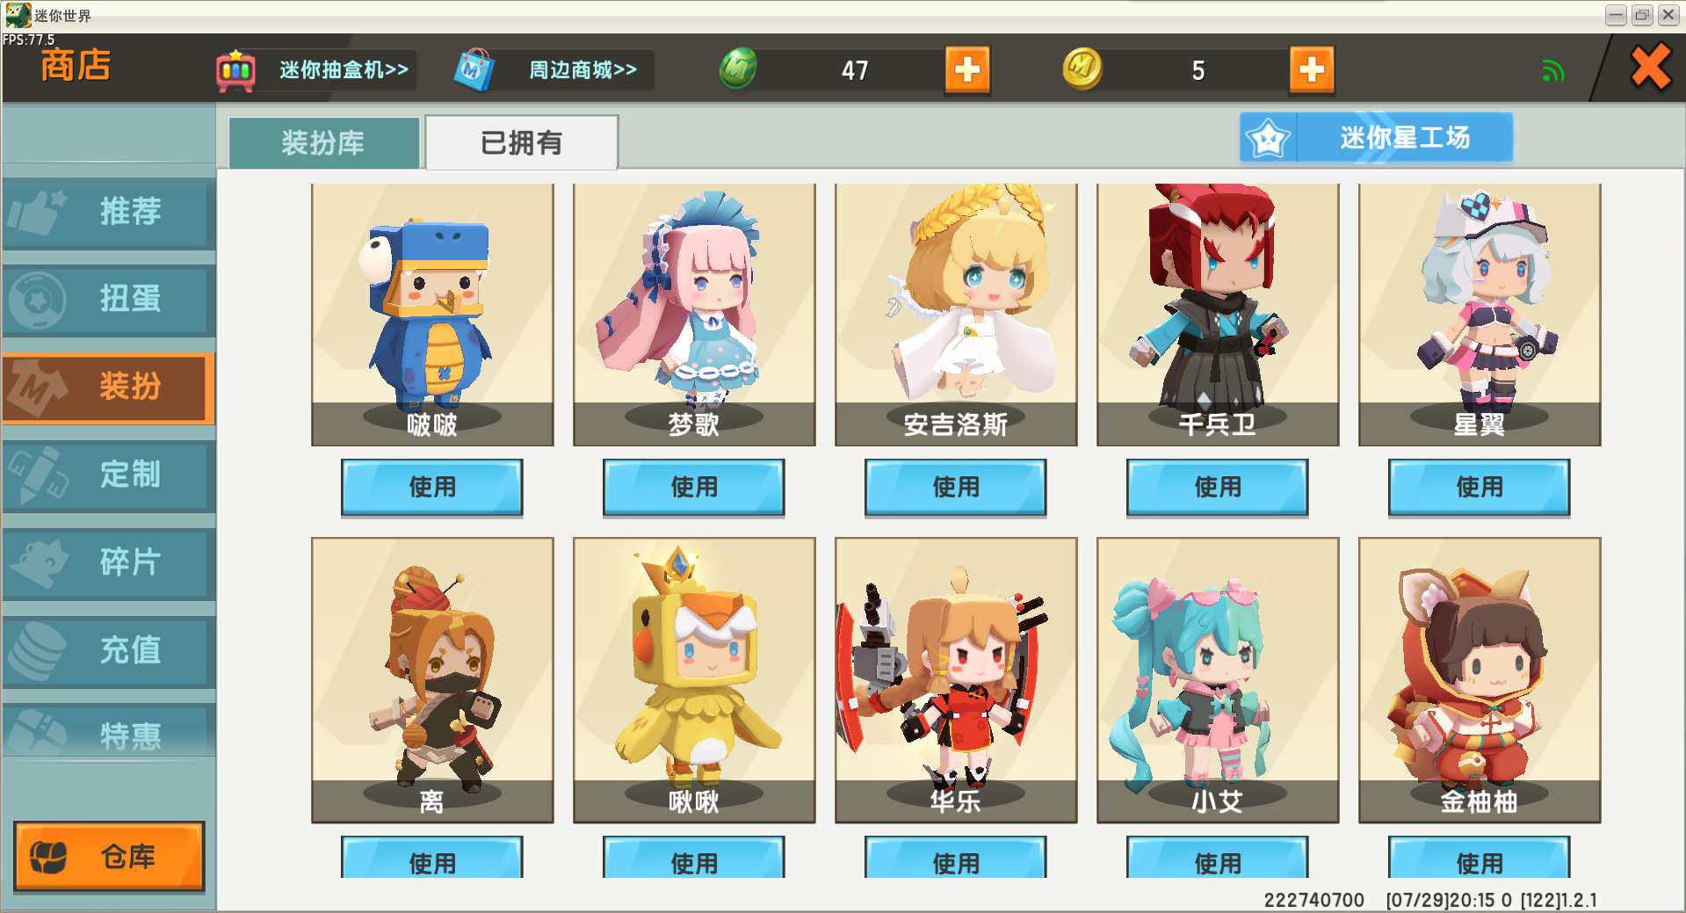Open the 迷你抽盒机 gacha machine icon
Viewport: 1686px width, 913px height.
click(235, 70)
